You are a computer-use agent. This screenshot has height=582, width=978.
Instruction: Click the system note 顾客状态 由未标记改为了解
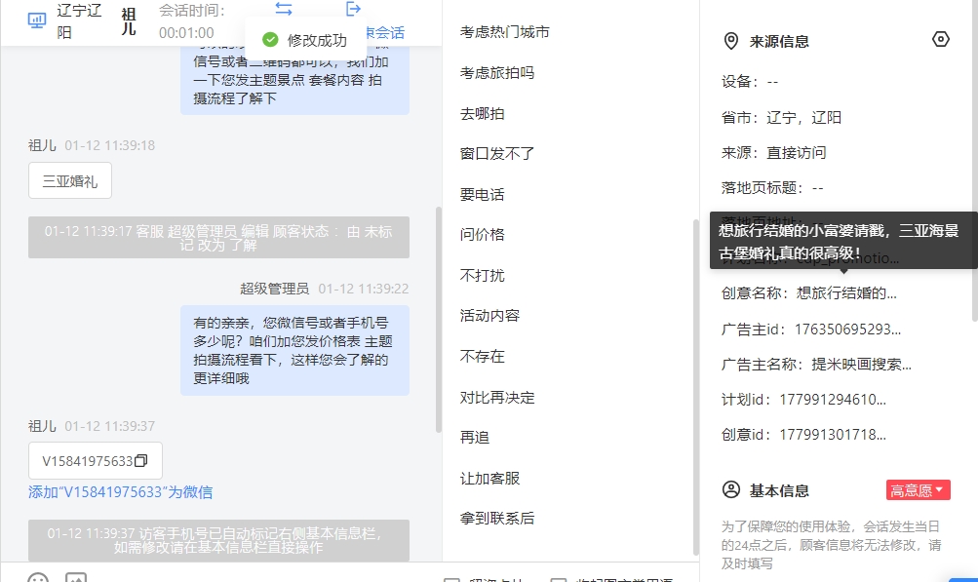219,238
